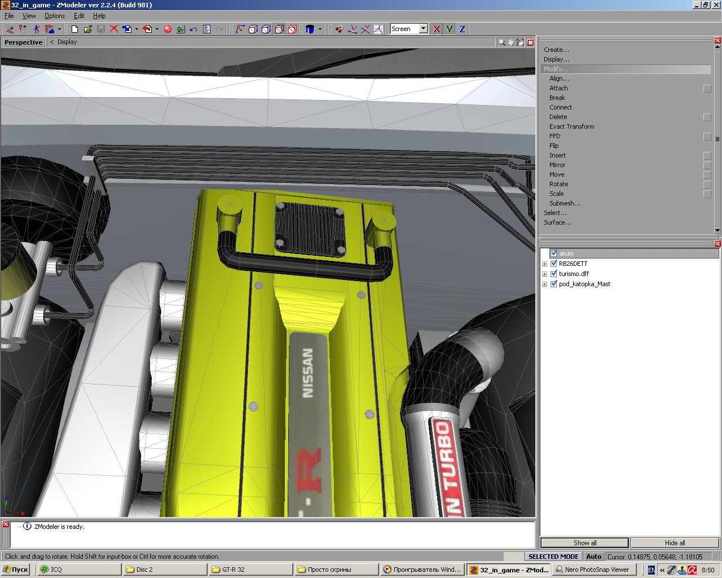The width and height of the screenshot is (722, 578).
Task: Click the viewport maximize red square icon
Action: coord(530,42)
